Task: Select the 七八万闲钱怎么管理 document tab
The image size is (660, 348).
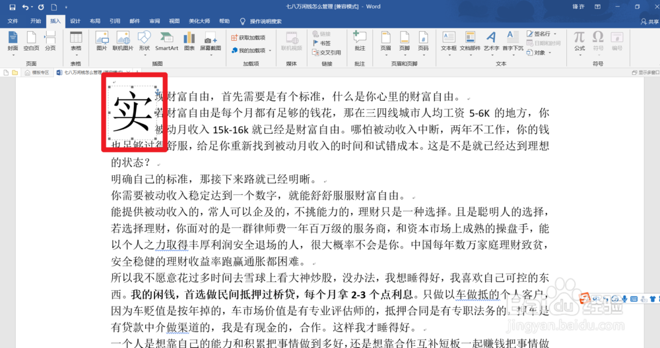Action: (92, 72)
